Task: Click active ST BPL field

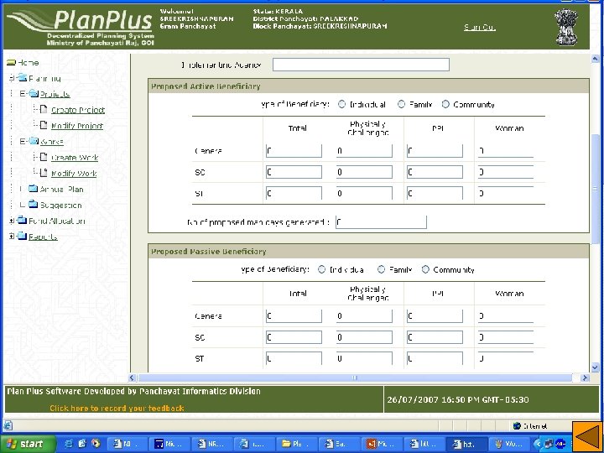Action: (x=435, y=193)
